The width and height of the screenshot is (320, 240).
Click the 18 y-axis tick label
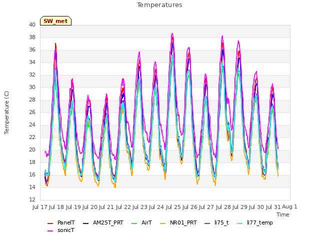32,162
